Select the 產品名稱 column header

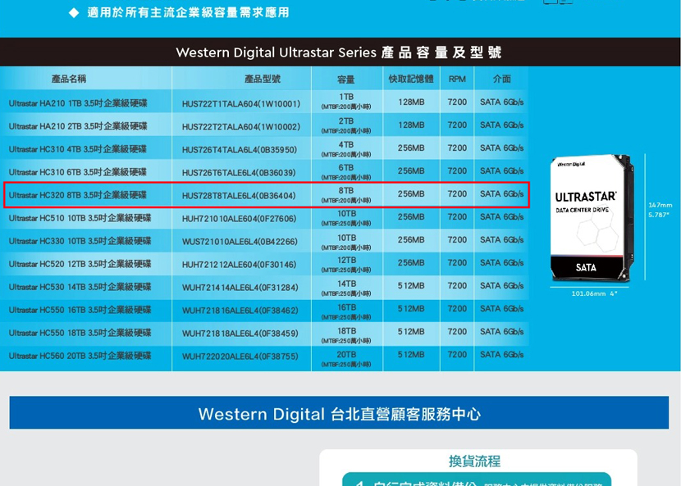69,79
